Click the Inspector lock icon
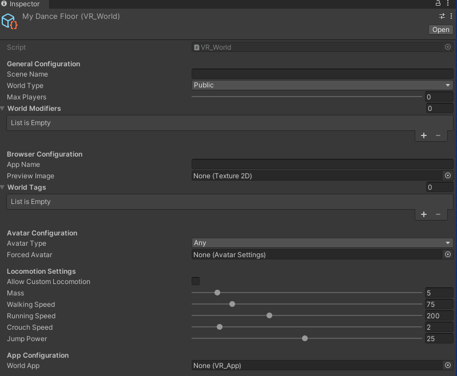Viewport: 457px width, 376px height. click(x=439, y=4)
